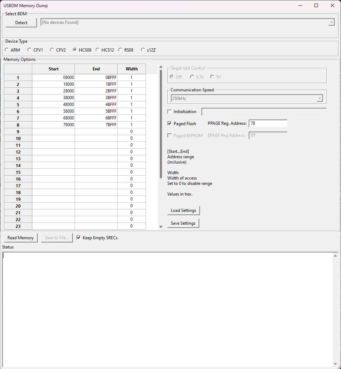Select the ARM device type
The image size is (341, 369).
point(7,50)
